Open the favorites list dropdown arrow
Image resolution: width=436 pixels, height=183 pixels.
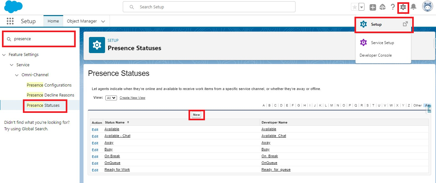(x=362, y=7)
